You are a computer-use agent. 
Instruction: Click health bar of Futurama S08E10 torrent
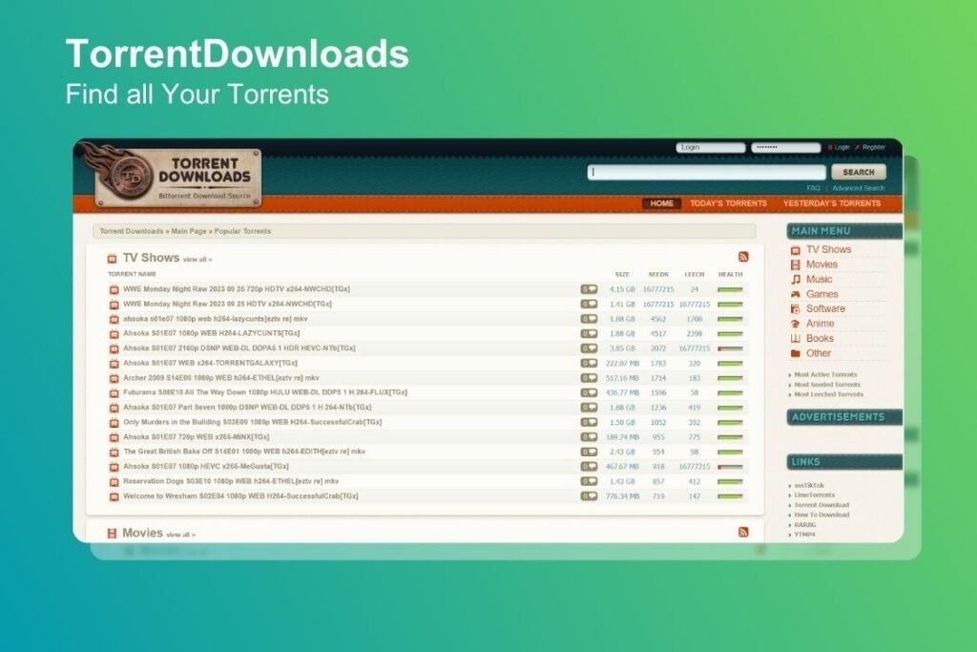pos(730,392)
